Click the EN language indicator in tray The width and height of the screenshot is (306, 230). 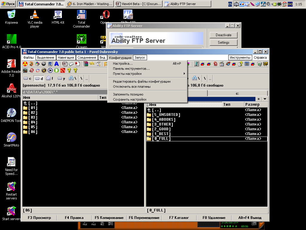point(230,4)
